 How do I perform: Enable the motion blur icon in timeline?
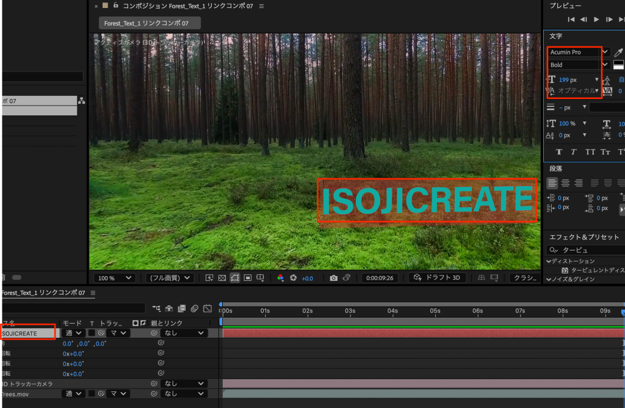pos(195,308)
